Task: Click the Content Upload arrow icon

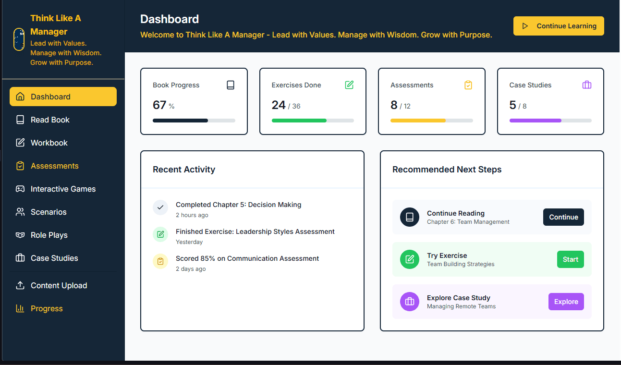Action: (20, 285)
